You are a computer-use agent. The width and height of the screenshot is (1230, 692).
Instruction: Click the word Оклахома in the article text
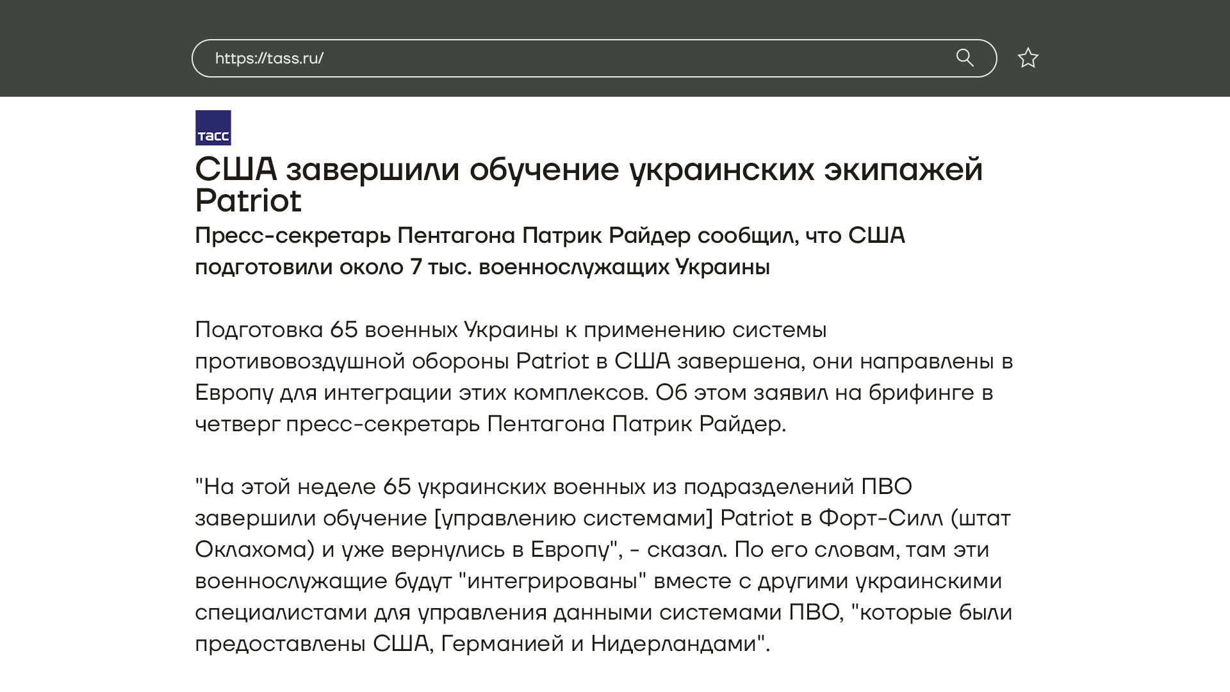(254, 550)
